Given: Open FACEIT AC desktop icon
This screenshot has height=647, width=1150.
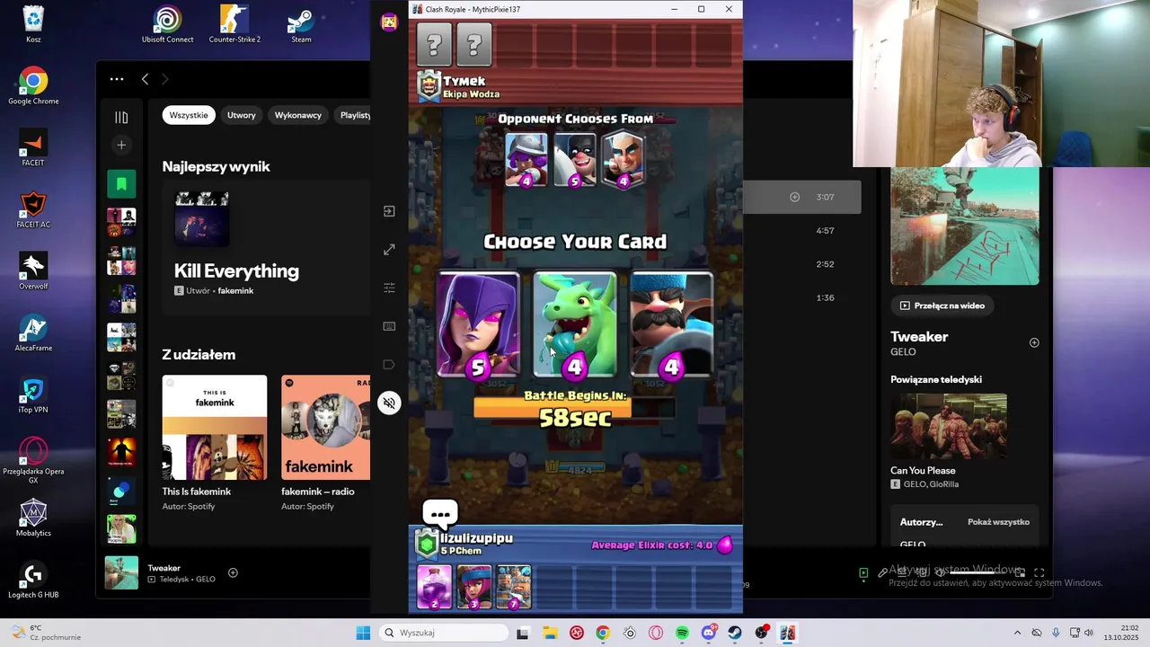Looking at the screenshot, I should coord(33,209).
